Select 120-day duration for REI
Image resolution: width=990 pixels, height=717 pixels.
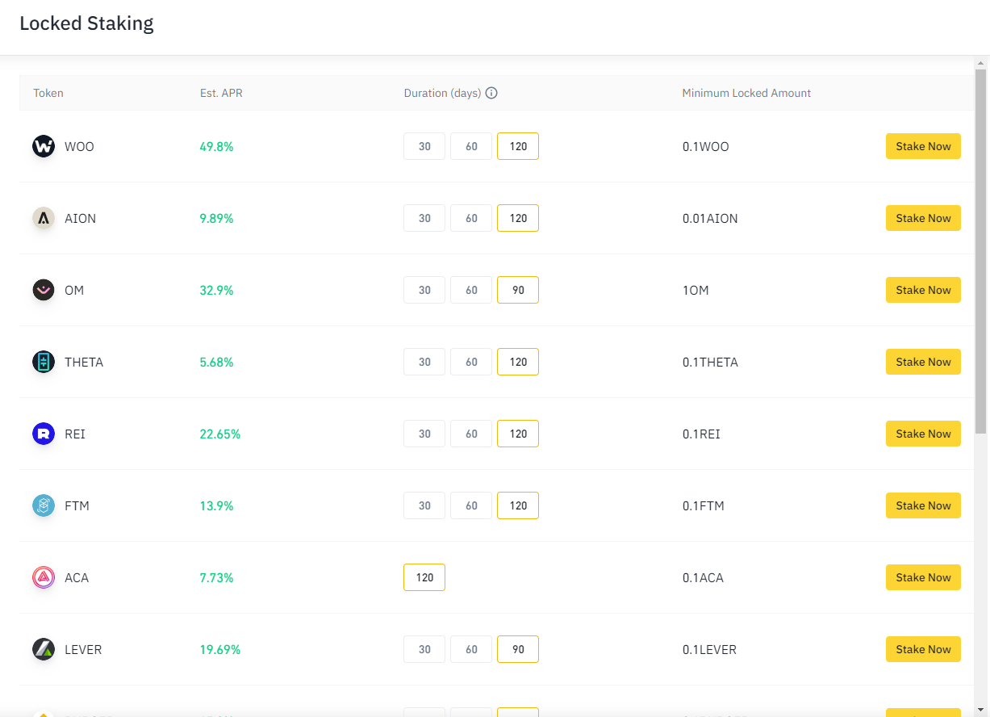coord(518,434)
